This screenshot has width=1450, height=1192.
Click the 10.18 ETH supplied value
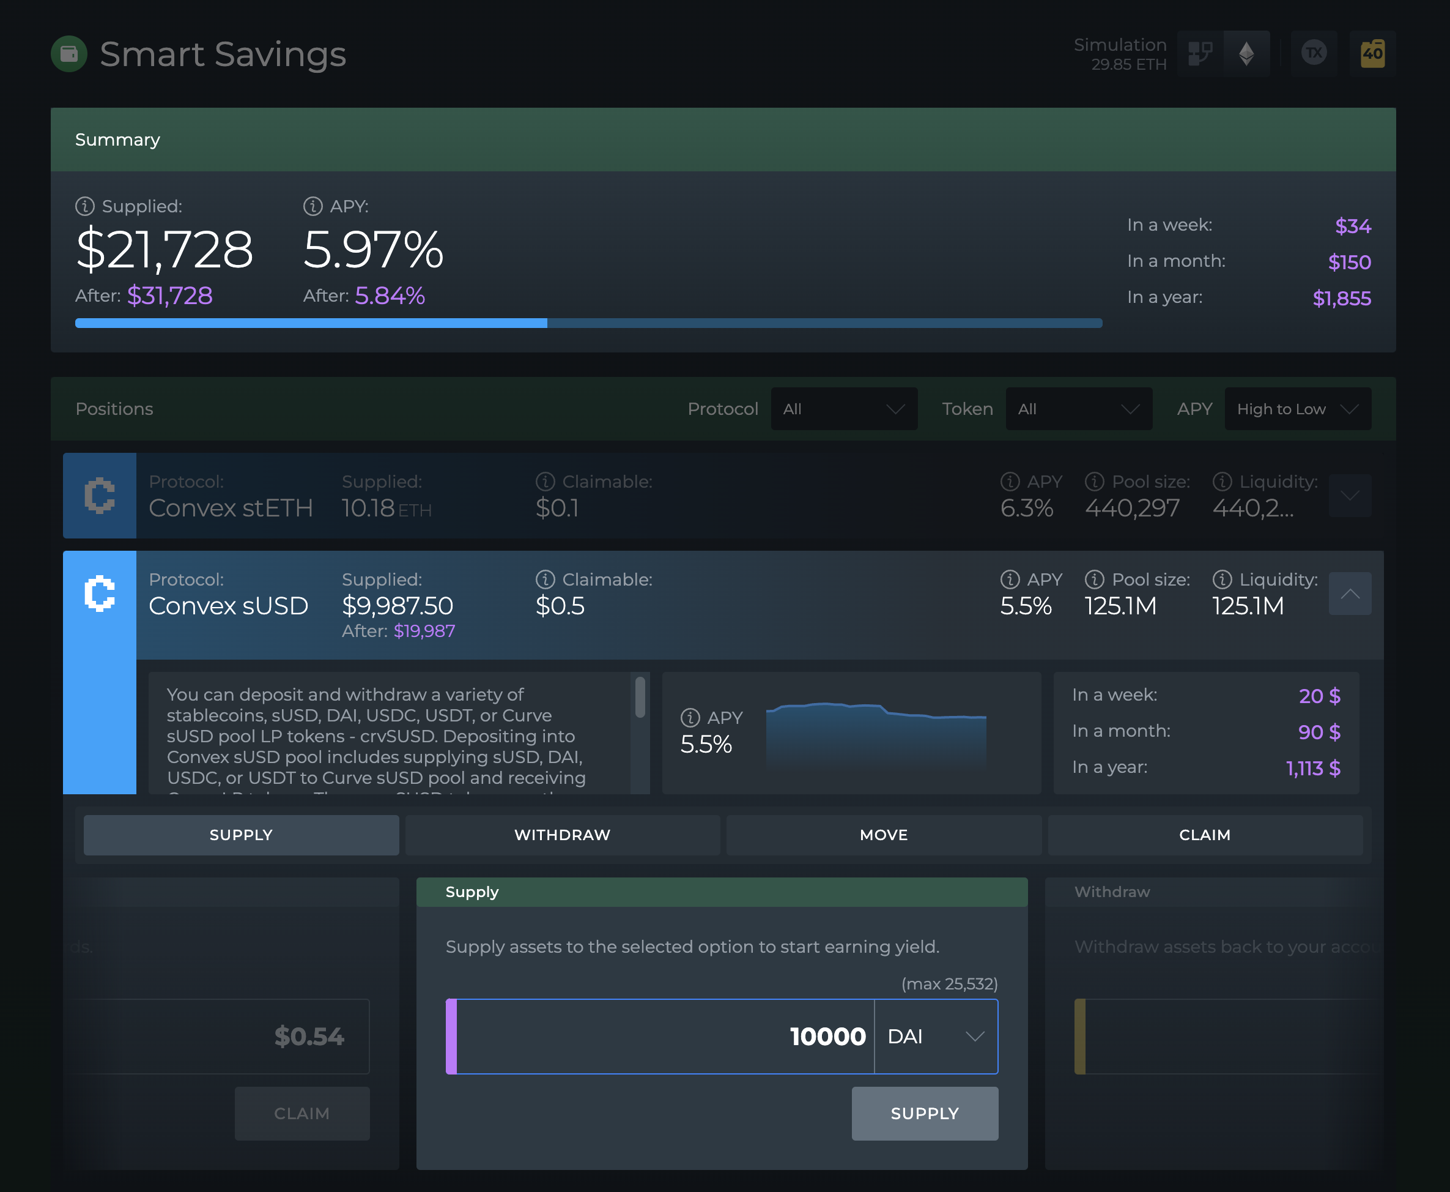coord(387,508)
